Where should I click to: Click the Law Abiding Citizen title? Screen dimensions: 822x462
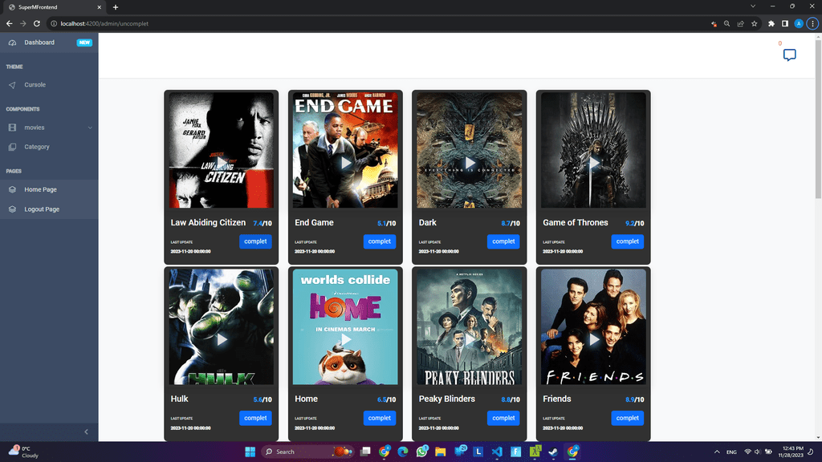click(208, 223)
